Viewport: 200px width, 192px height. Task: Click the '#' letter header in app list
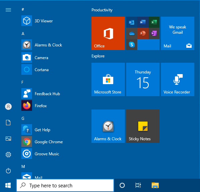[x=23, y=9]
